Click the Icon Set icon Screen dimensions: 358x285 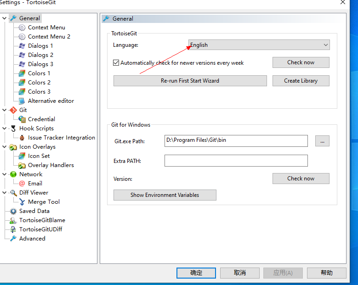coord(22,156)
